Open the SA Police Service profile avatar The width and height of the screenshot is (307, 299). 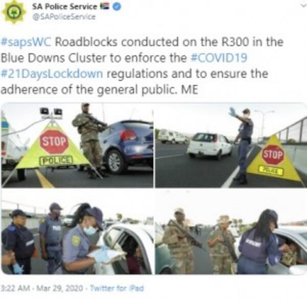pos(14,12)
